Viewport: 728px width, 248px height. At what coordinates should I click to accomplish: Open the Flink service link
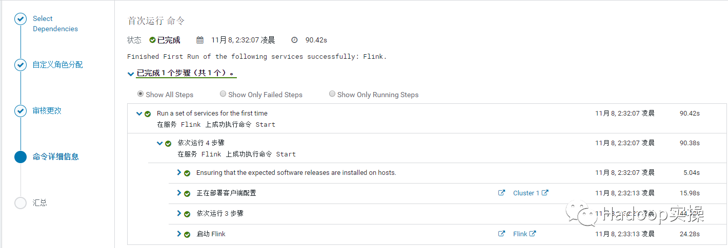[x=520, y=234]
